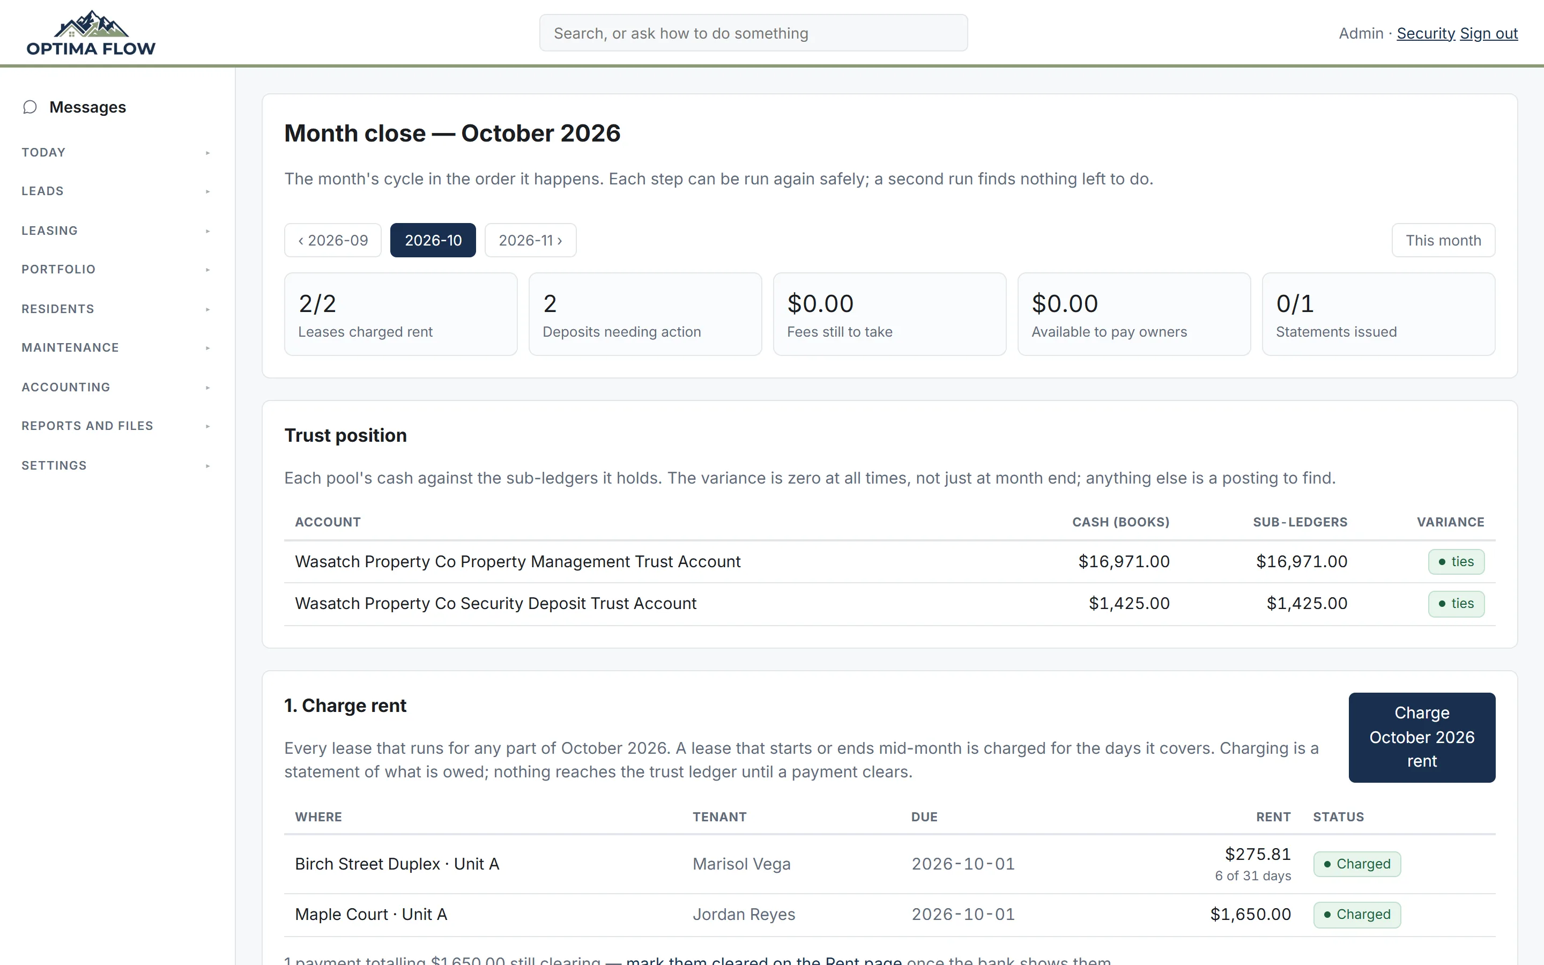Screen dimensions: 1544x965
Task: Select the 2026-10 month tab
Action: tap(433, 240)
